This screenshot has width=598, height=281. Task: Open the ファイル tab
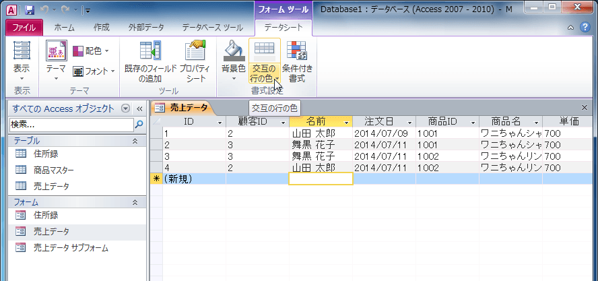pyautogui.click(x=24, y=28)
